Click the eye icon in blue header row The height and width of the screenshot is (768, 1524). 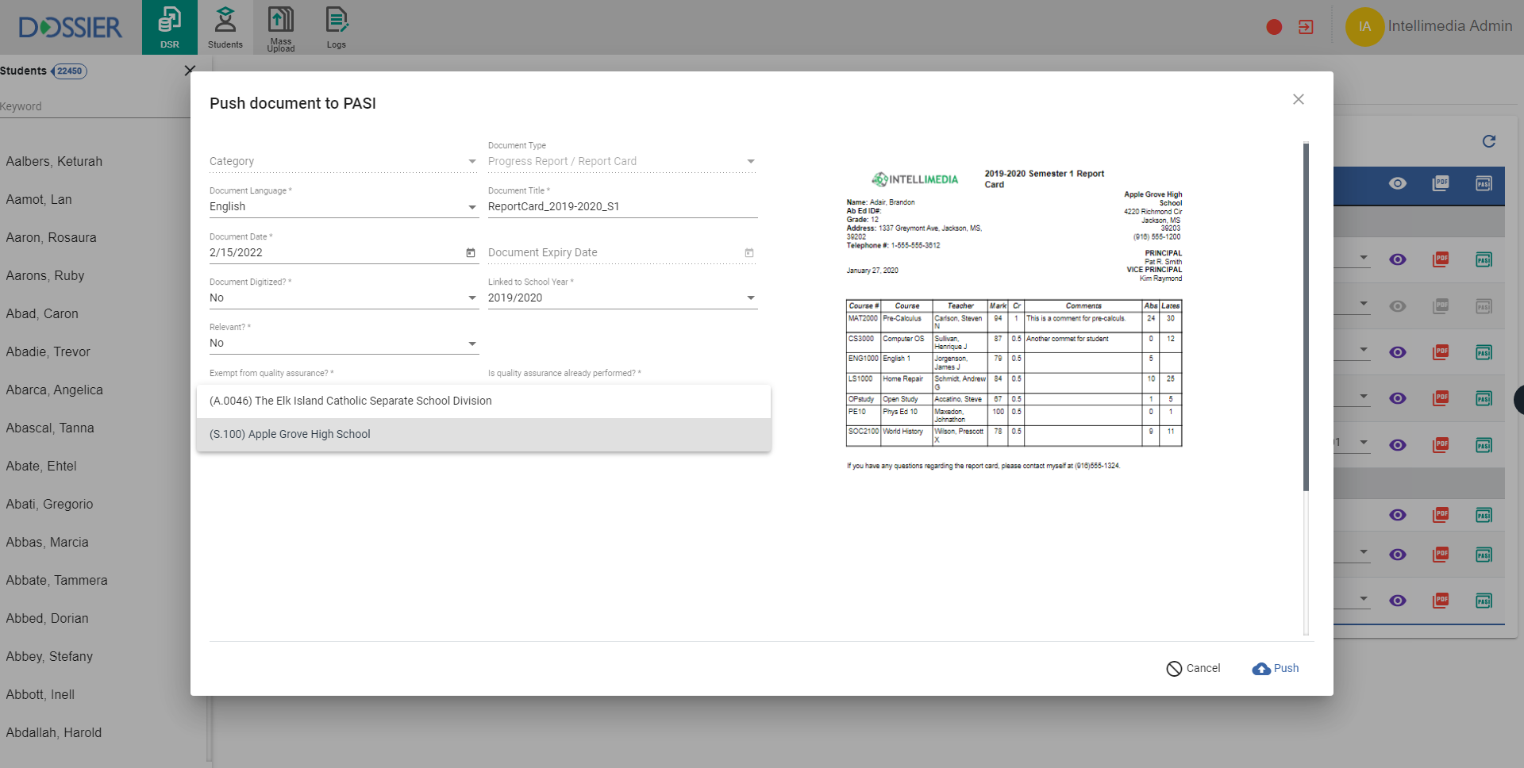[1397, 184]
